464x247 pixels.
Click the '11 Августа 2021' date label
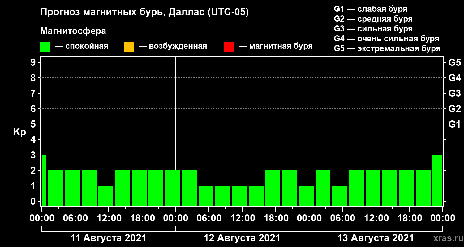tap(109, 238)
